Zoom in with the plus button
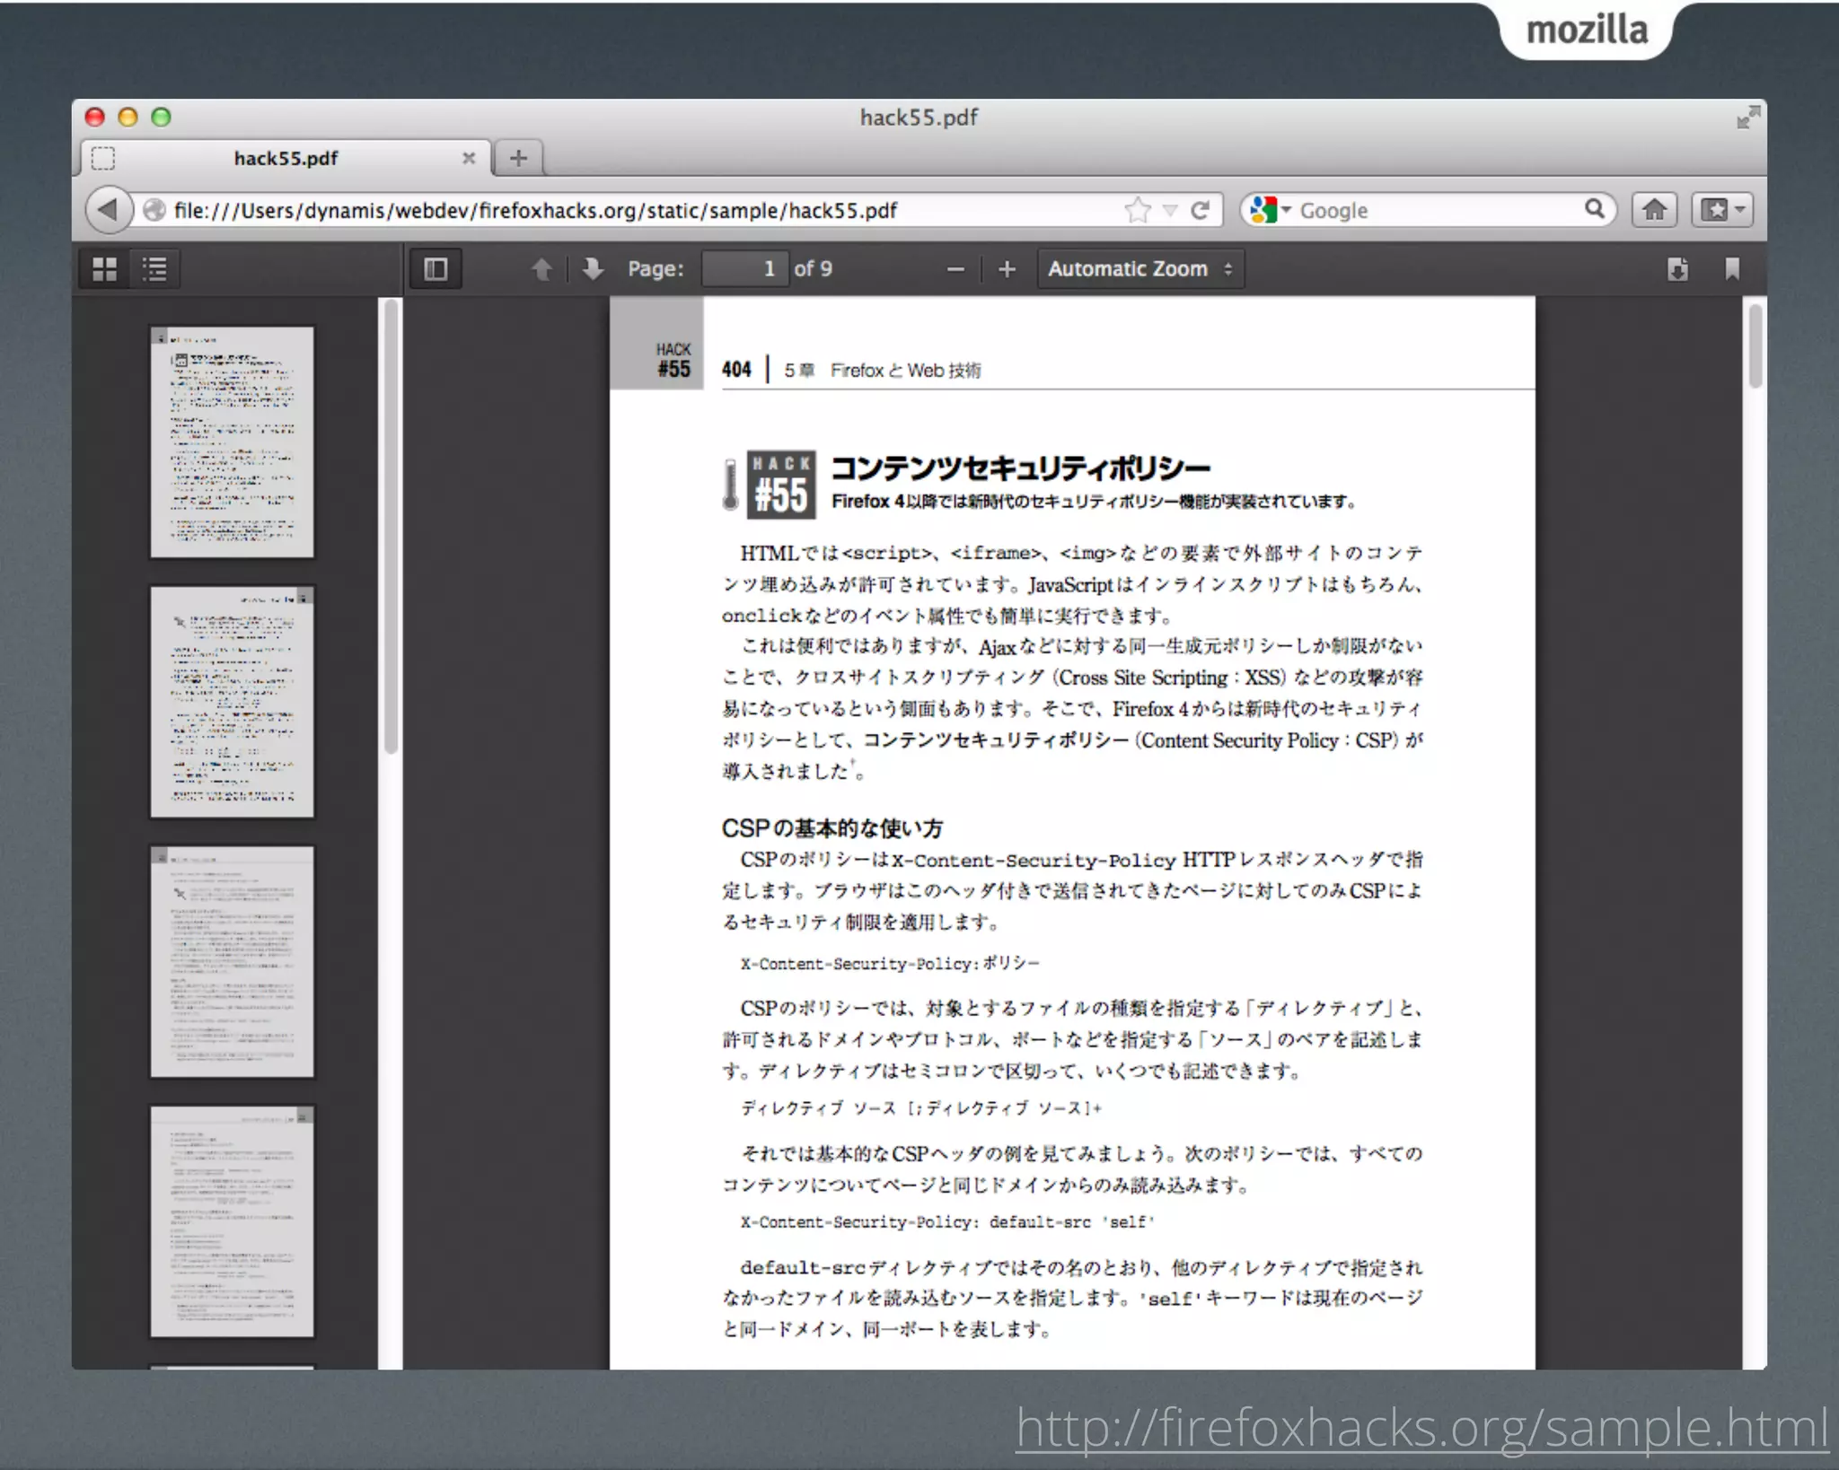This screenshot has height=1470, width=1839. point(1007,268)
